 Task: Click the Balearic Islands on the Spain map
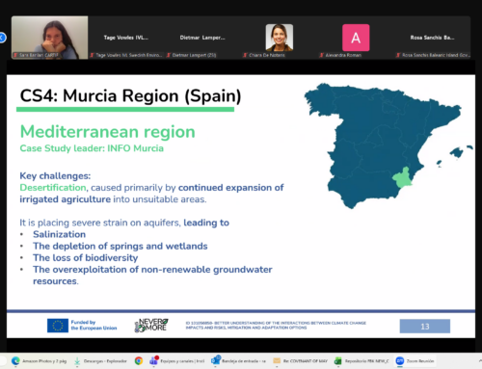tap(455, 155)
